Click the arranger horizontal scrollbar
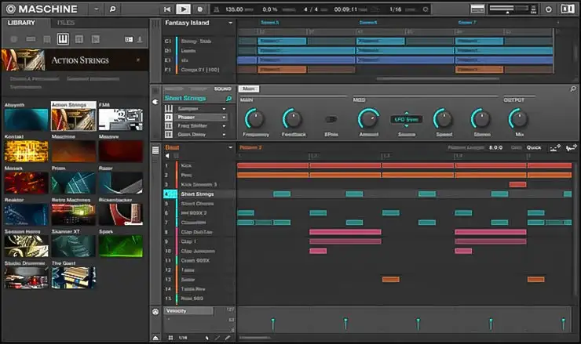Viewport: 581px width, 344px height. click(438, 78)
